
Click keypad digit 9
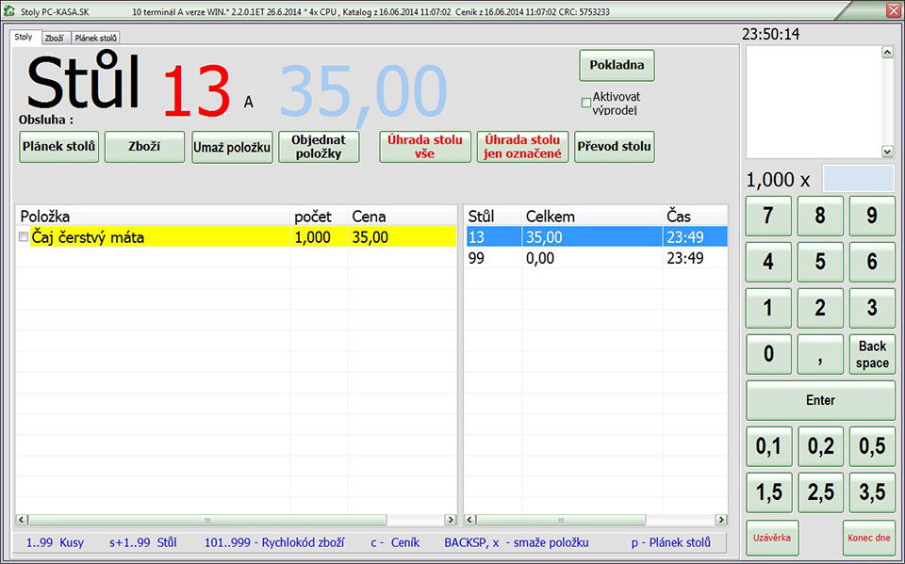872,216
